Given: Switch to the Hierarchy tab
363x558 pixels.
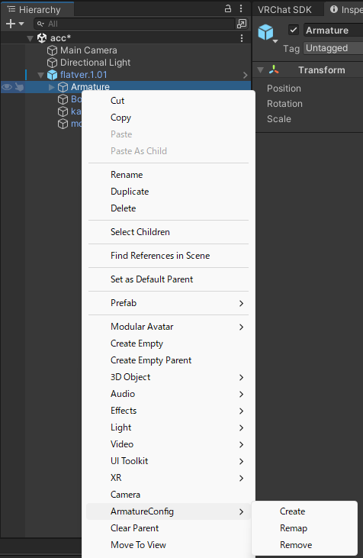Looking at the screenshot, I should pyautogui.click(x=37, y=10).
